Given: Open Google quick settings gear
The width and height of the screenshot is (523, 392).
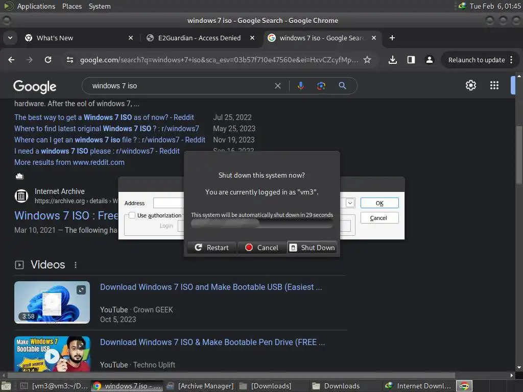Looking at the screenshot, I should (470, 85).
